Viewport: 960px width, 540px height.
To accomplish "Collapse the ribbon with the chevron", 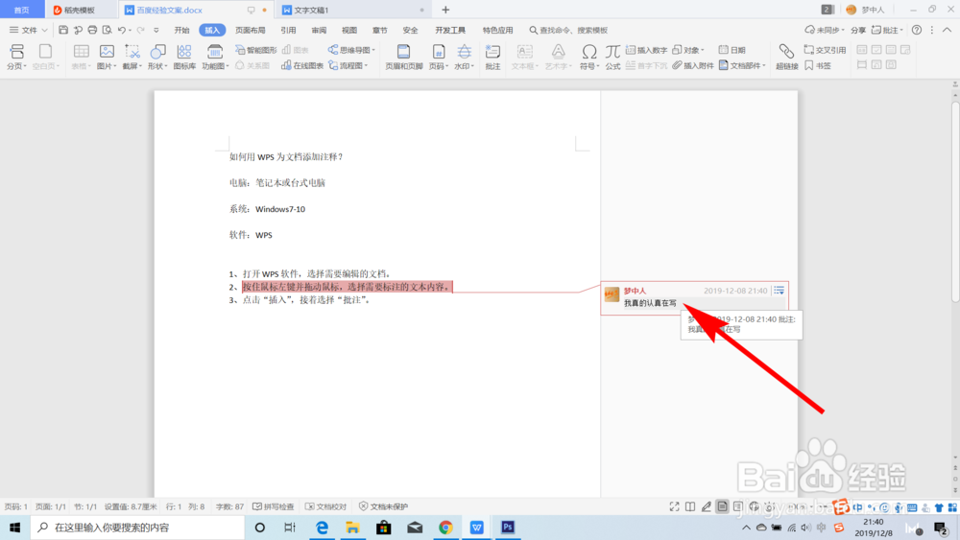I will (947, 30).
